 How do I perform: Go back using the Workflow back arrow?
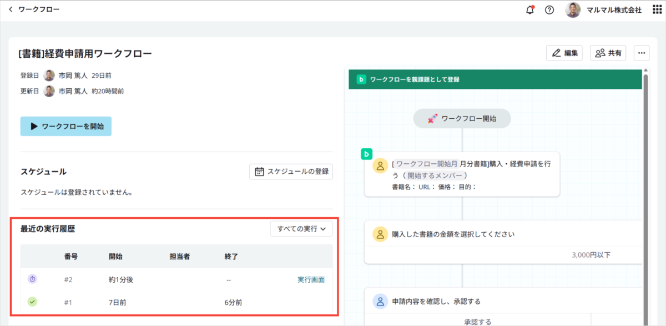click(x=11, y=9)
